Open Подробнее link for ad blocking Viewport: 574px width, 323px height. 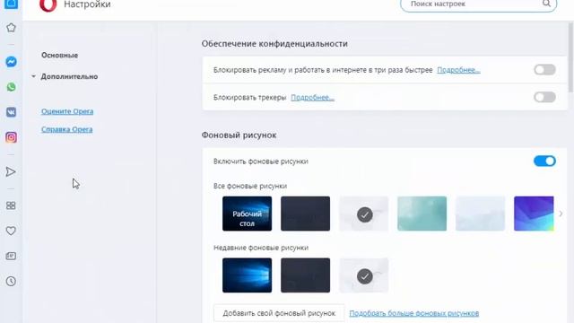(x=458, y=70)
